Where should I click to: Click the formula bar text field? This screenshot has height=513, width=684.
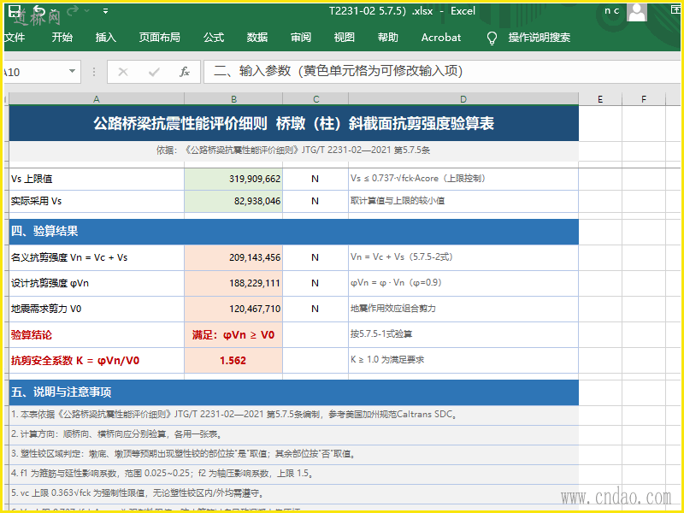click(440, 72)
